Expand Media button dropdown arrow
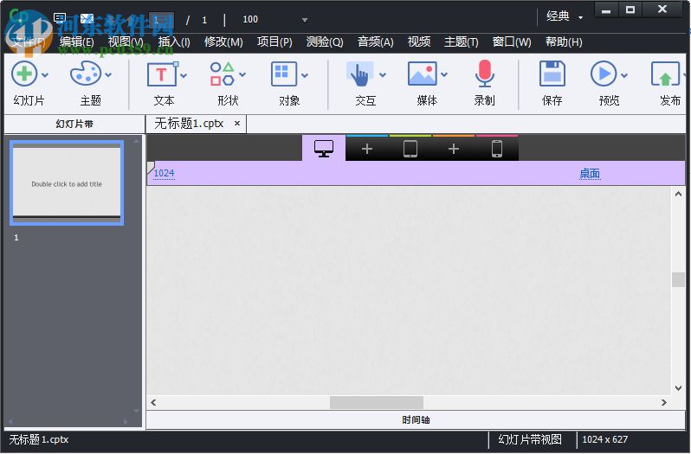This screenshot has width=691, height=454. pos(444,75)
